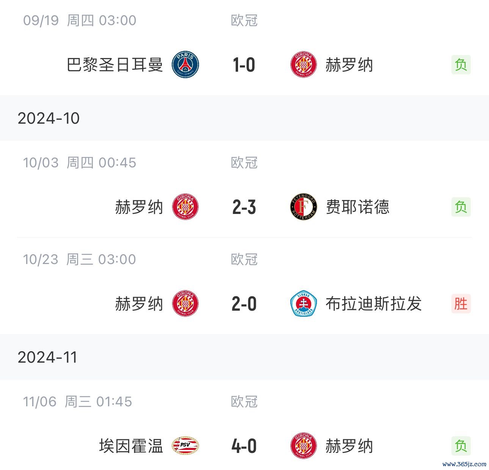This screenshot has height=470, width=489.
Task: Click the Feyenoord Rotterdam crest
Action: click(x=303, y=207)
